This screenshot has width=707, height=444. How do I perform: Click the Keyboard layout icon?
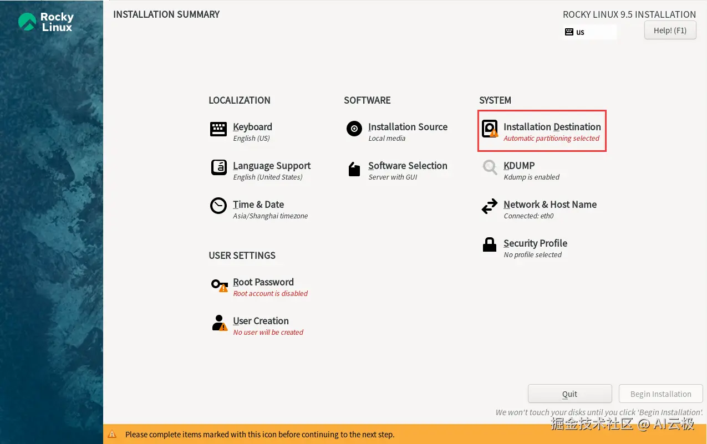point(218,129)
